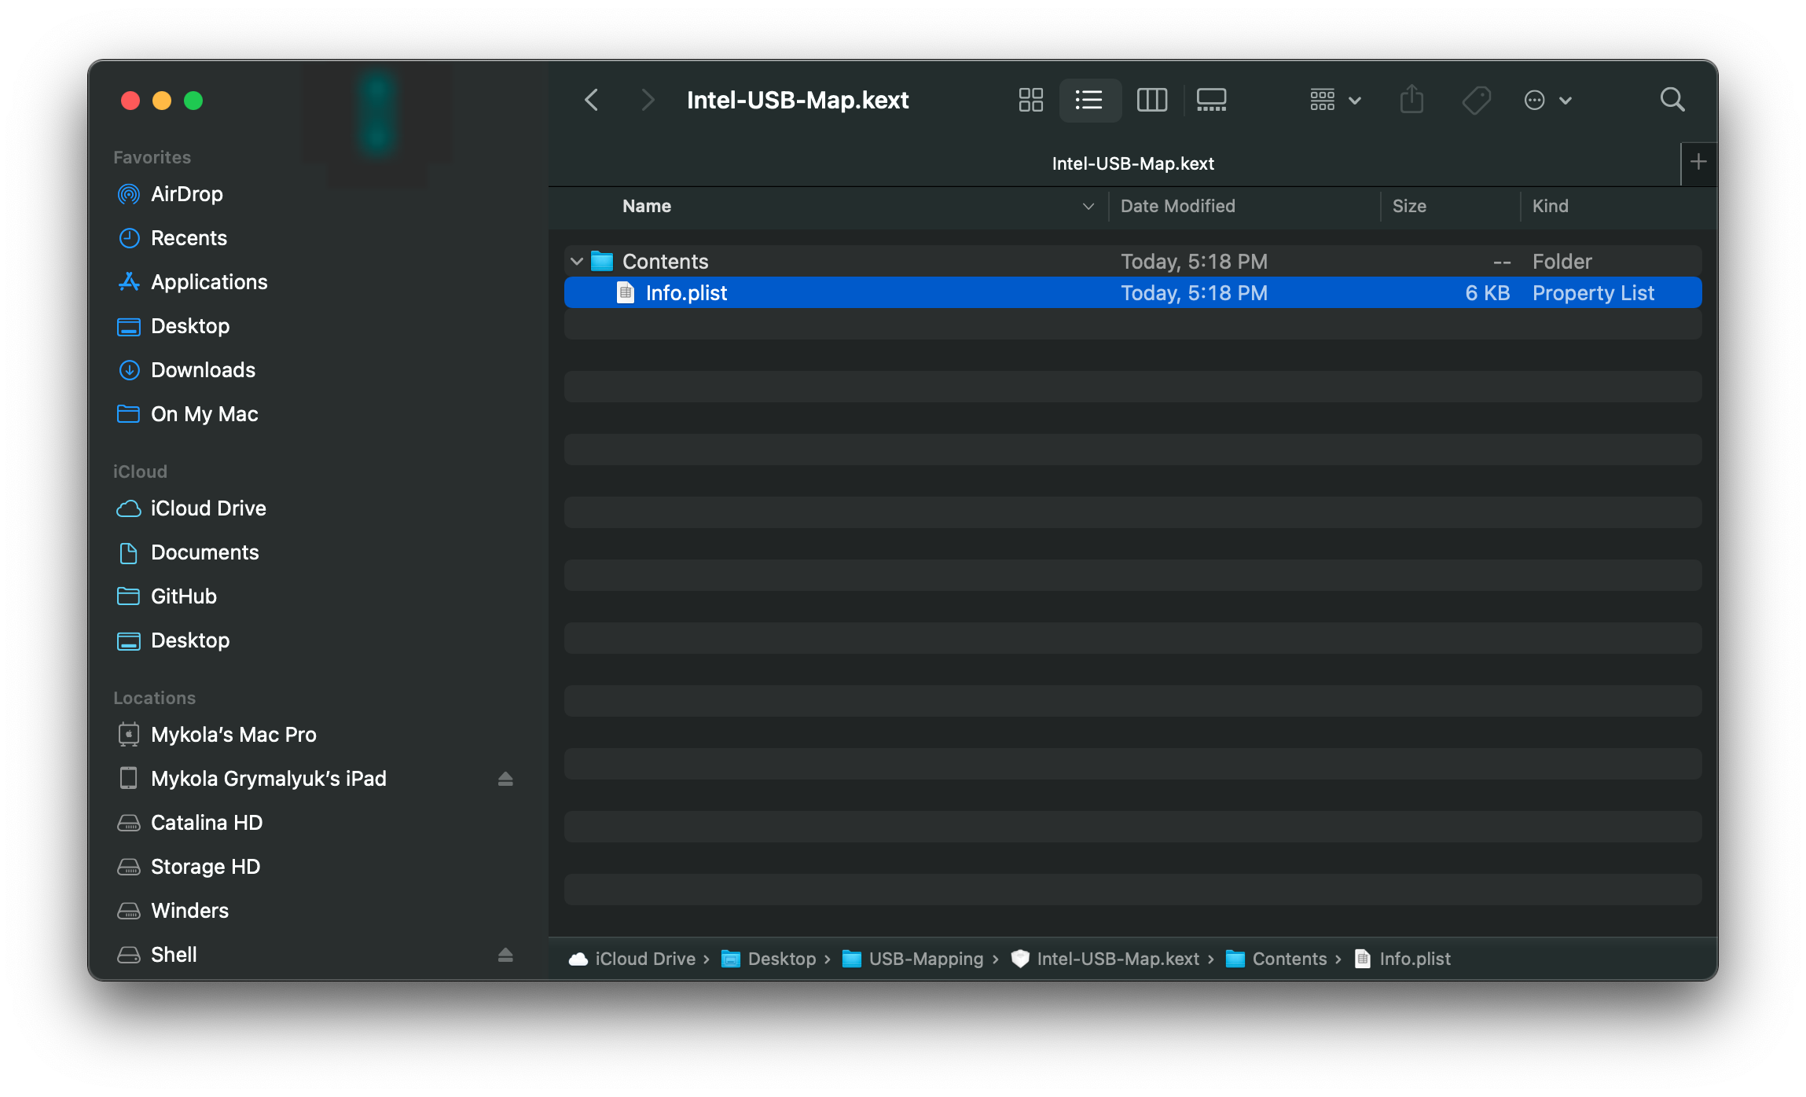1806x1097 pixels.
Task: Open Catalina HD in Locations
Action: pyautogui.click(x=206, y=823)
